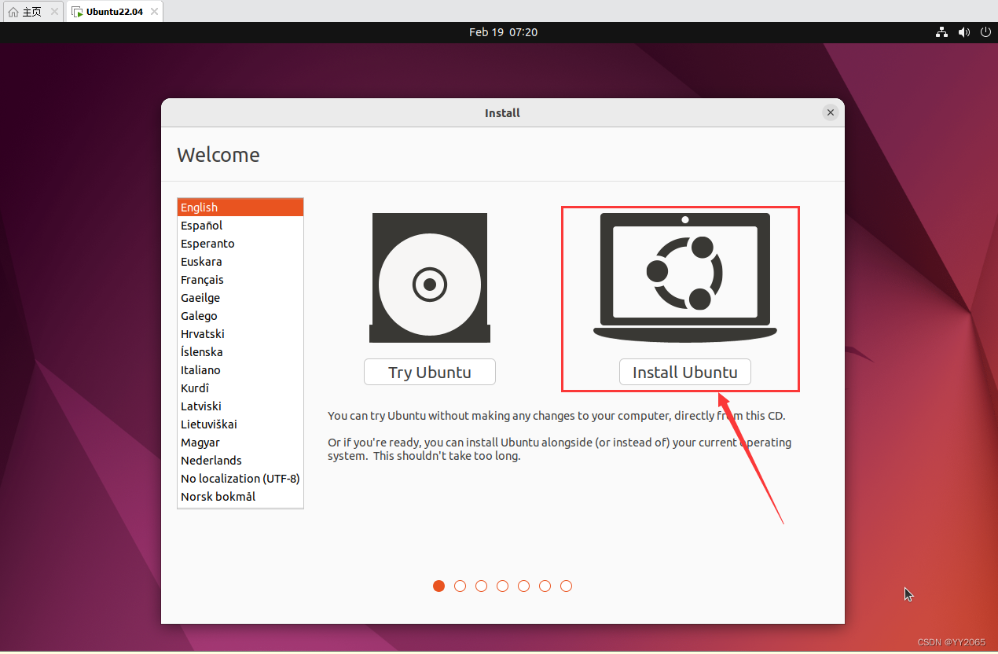Pick Gaeilge from the list

[240, 298]
